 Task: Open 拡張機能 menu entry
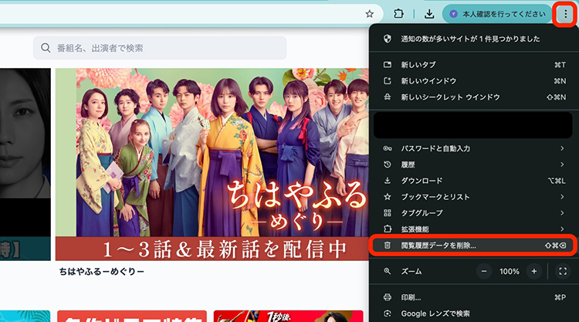coord(473,229)
